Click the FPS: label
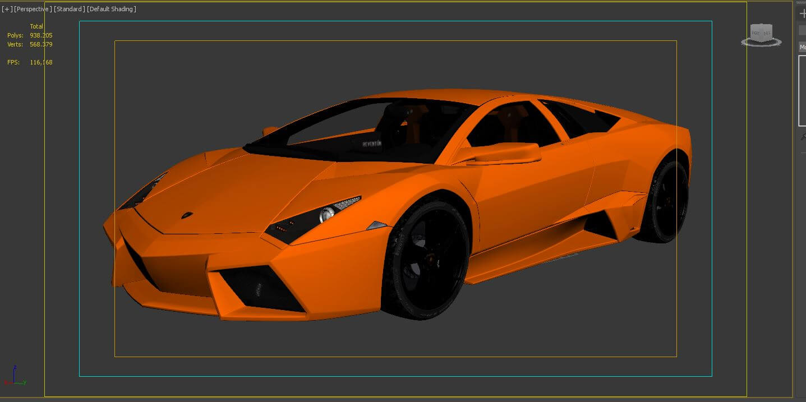 click(13, 62)
